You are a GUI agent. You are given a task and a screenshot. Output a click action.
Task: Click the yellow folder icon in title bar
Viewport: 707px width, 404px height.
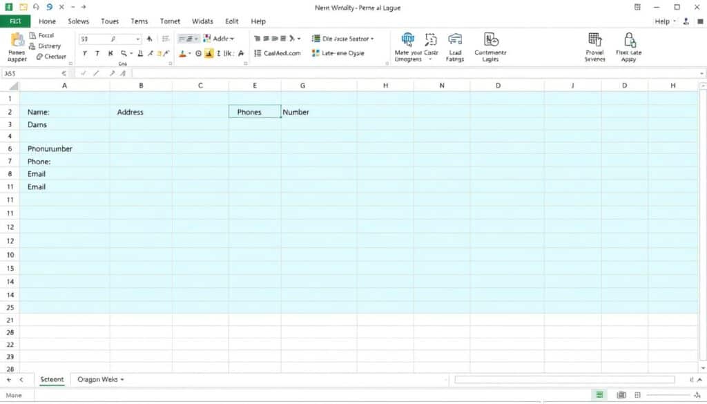[x=23, y=7]
